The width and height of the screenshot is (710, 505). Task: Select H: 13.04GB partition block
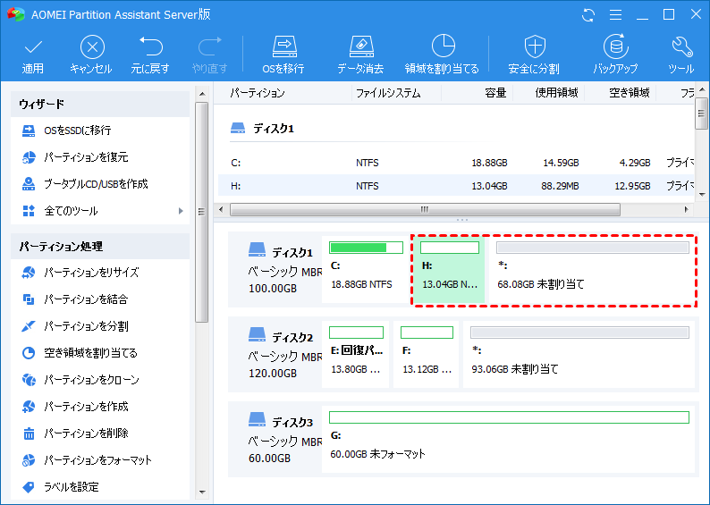[449, 270]
